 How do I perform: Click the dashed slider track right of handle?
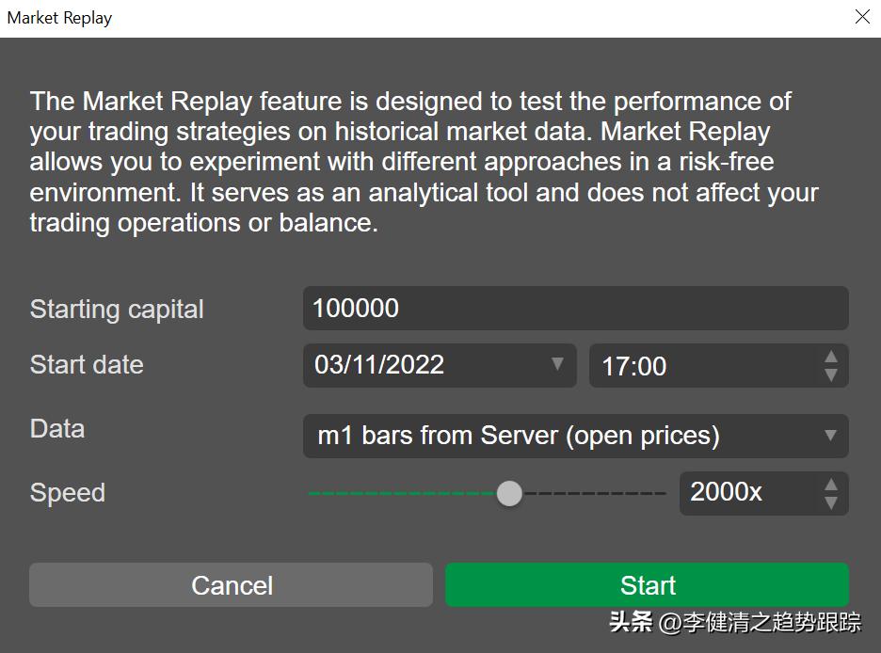point(593,493)
